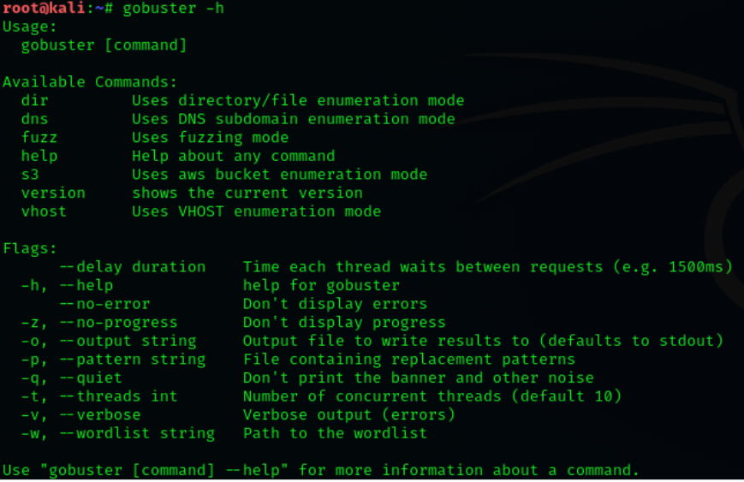
Task: Select the 'dns' command name
Action: [x=35, y=119]
